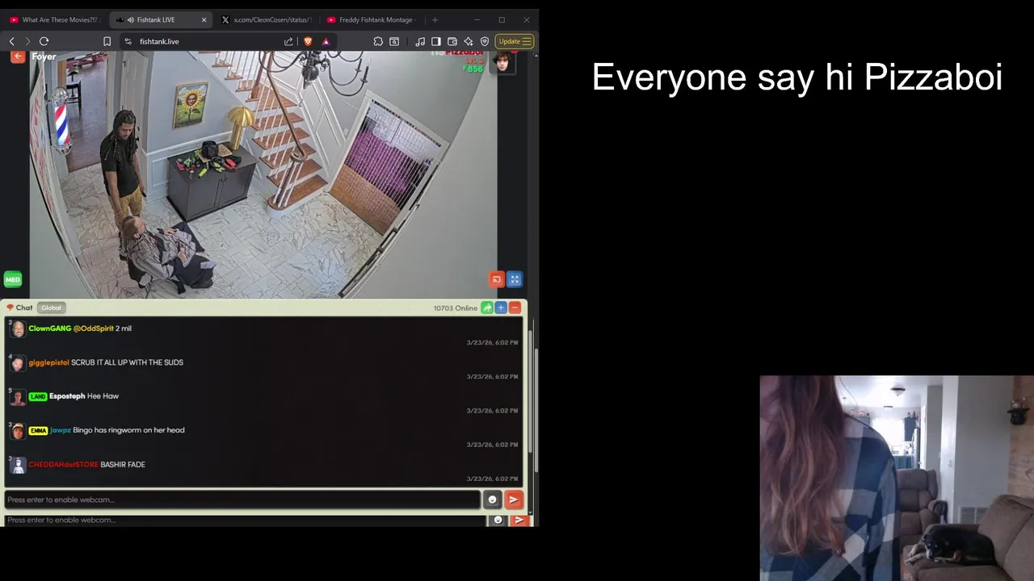1034x581 pixels.
Task: Click the webcam overlay showing the couch
Action: tap(897, 478)
